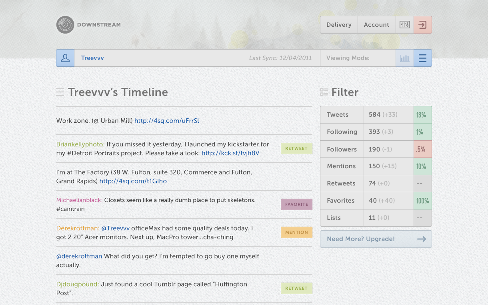
Task: Click the green 10% Mentions badge
Action: [423, 166]
